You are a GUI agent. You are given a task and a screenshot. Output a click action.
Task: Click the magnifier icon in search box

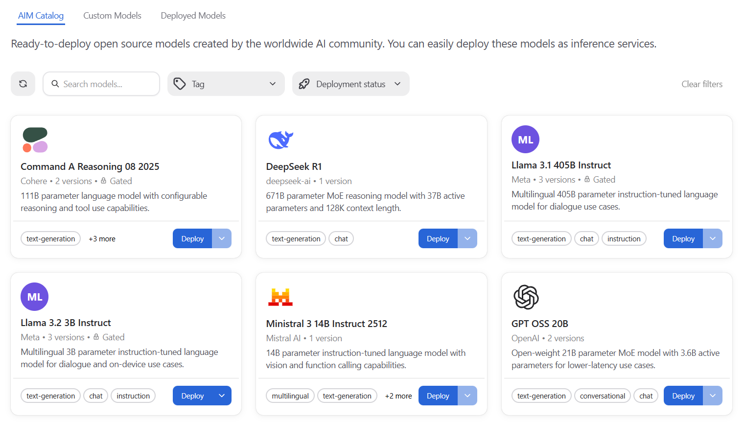pos(55,84)
